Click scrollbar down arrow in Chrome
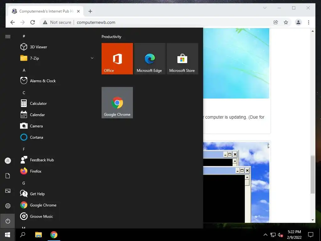 pos(313,220)
